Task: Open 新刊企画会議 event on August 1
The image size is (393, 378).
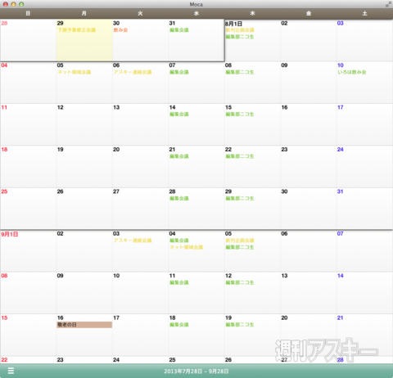Action: 240,30
